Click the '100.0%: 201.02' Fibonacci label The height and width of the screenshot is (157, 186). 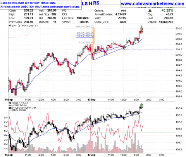84,27
